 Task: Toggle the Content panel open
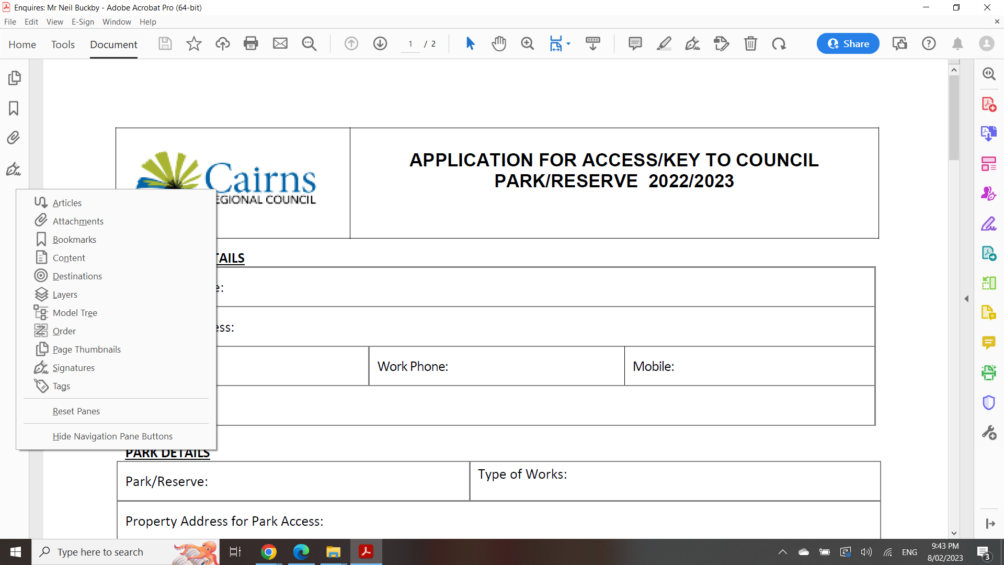click(x=69, y=257)
